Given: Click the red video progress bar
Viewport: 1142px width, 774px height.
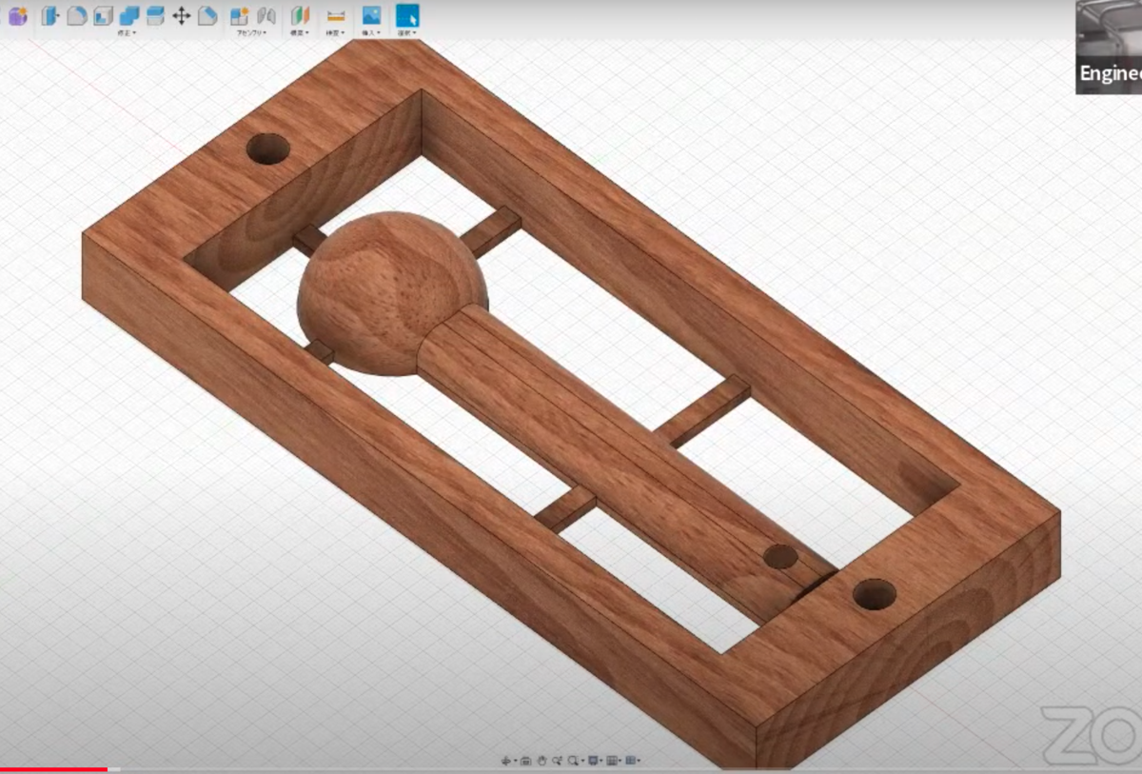Looking at the screenshot, I should pyautogui.click(x=53, y=769).
